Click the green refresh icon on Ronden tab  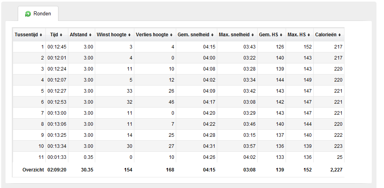pyautogui.click(x=28, y=14)
